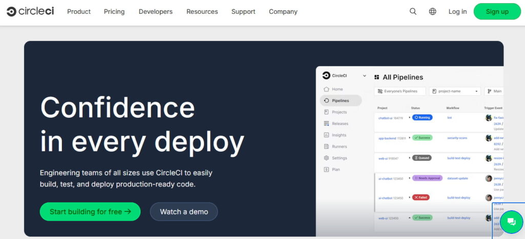Image resolution: width=525 pixels, height=239 pixels.
Task: Click the Releases icon in sidebar
Action: (x=327, y=124)
